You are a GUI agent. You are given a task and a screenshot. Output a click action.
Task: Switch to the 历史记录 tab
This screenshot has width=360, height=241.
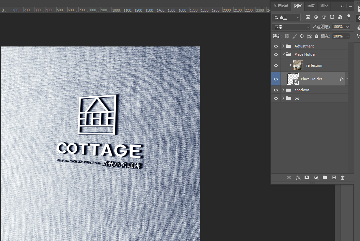click(x=281, y=6)
